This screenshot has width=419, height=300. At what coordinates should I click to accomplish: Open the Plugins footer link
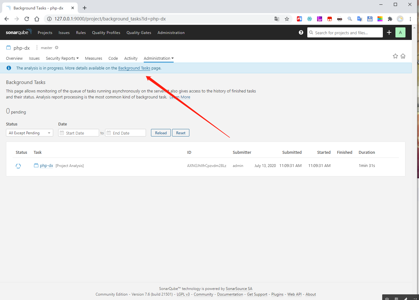coord(277,294)
